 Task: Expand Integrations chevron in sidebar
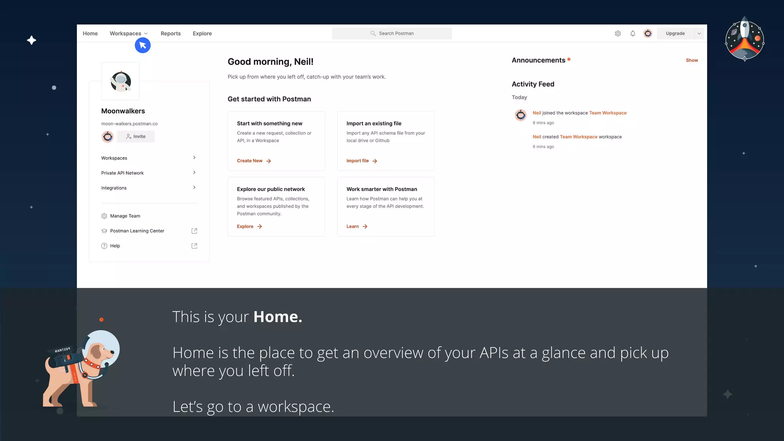[x=194, y=188]
